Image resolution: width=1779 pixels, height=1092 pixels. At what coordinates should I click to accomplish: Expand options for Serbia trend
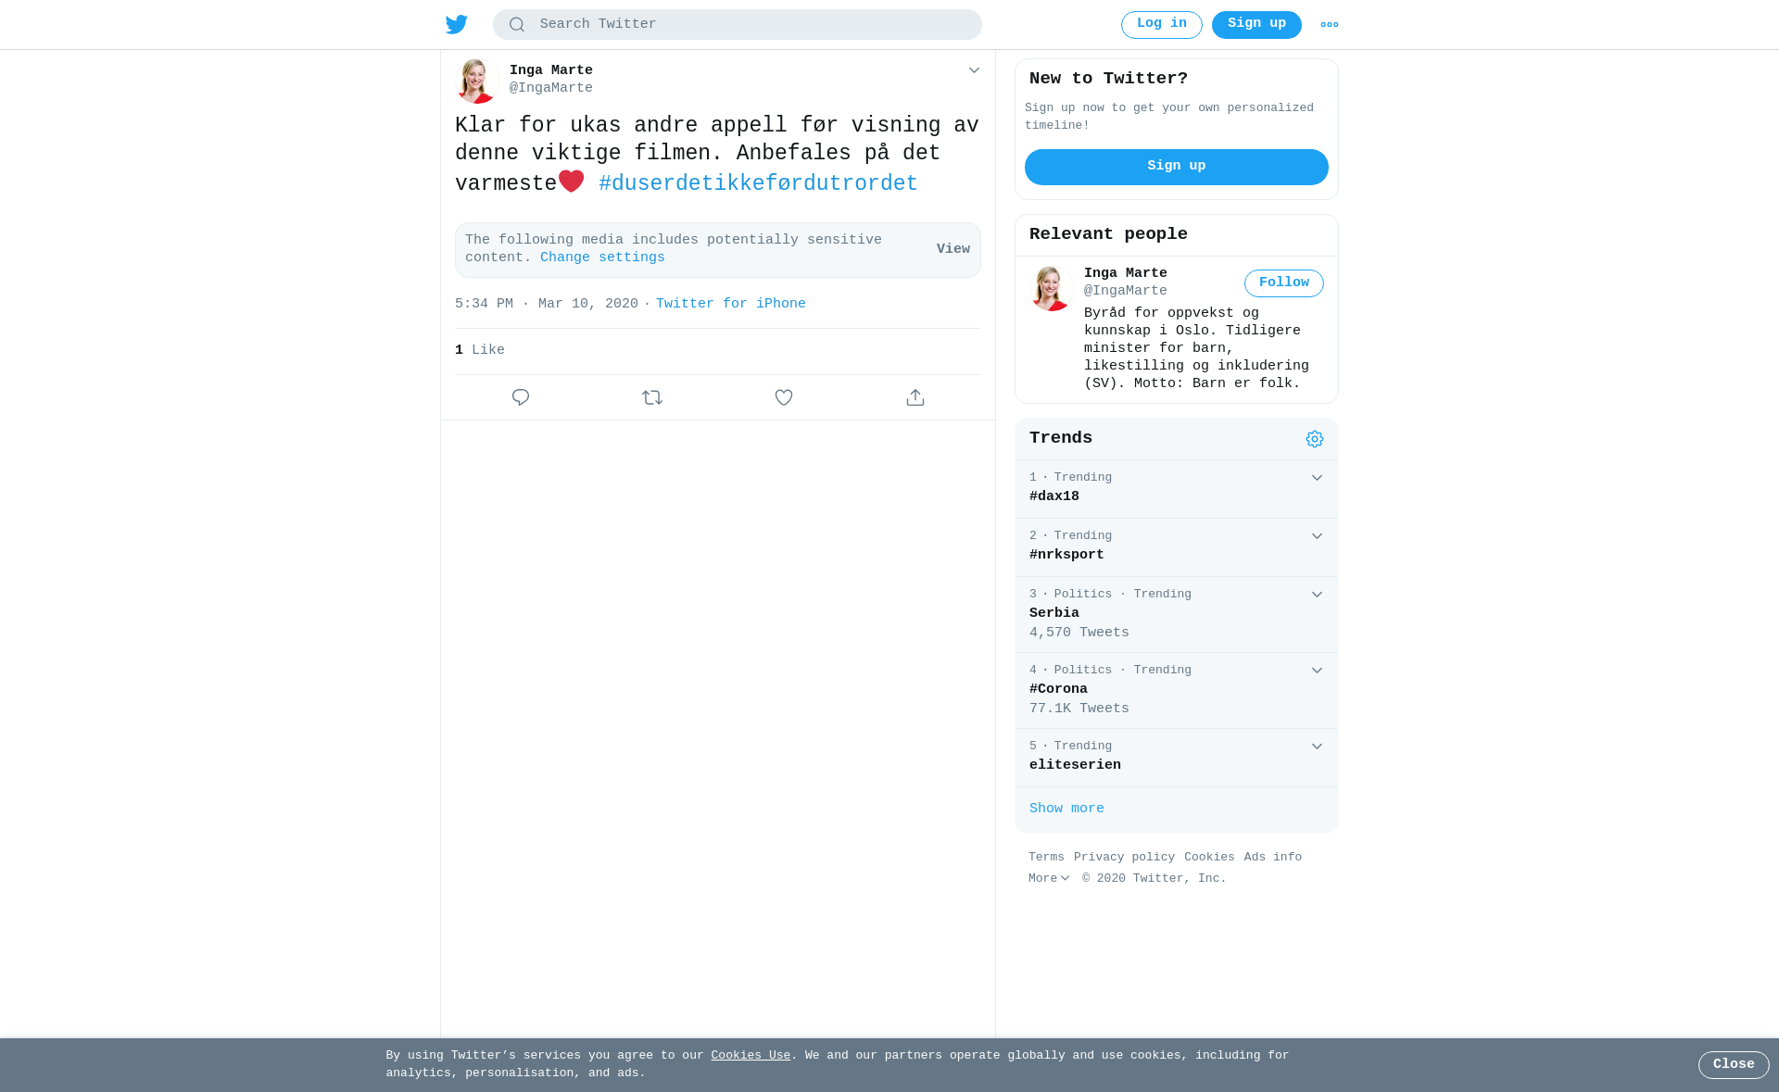point(1317,595)
